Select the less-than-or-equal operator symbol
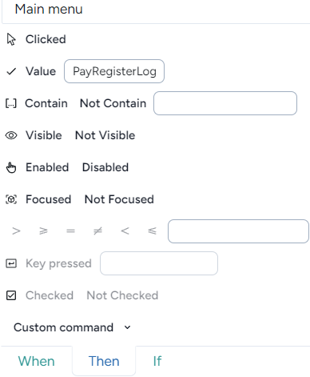This screenshot has height=377, width=310. [152, 231]
